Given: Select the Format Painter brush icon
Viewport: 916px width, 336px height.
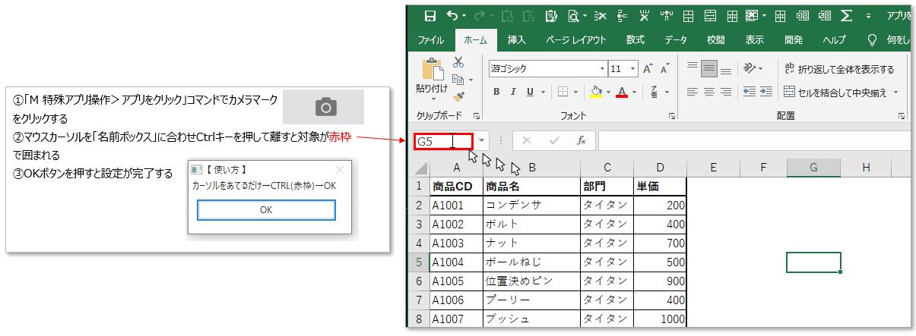Looking at the screenshot, I should click(458, 96).
